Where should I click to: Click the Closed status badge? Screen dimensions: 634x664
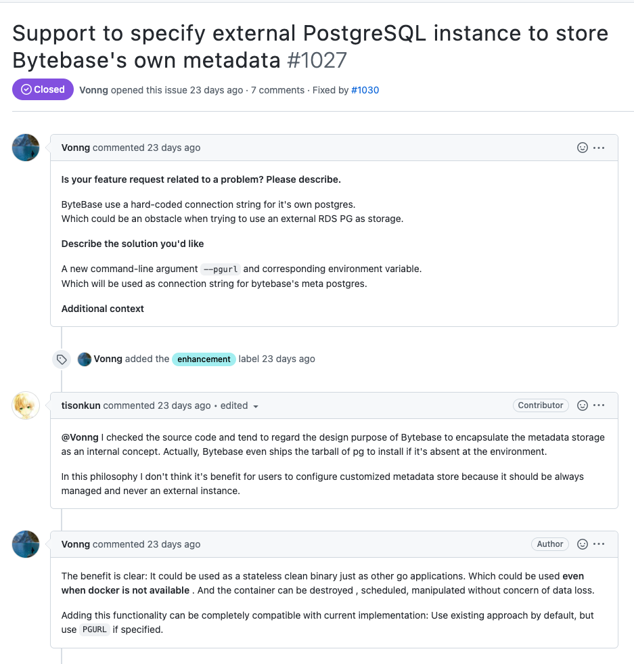tap(43, 89)
